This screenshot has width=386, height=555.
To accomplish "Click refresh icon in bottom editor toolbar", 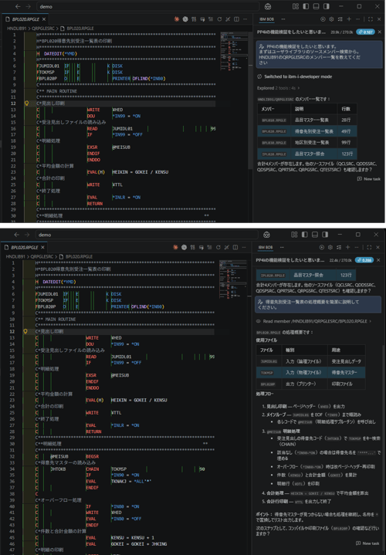I will [218, 248].
